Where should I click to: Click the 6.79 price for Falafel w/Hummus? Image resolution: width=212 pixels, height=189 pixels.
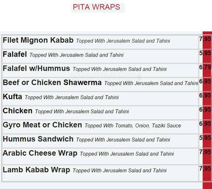205,67
